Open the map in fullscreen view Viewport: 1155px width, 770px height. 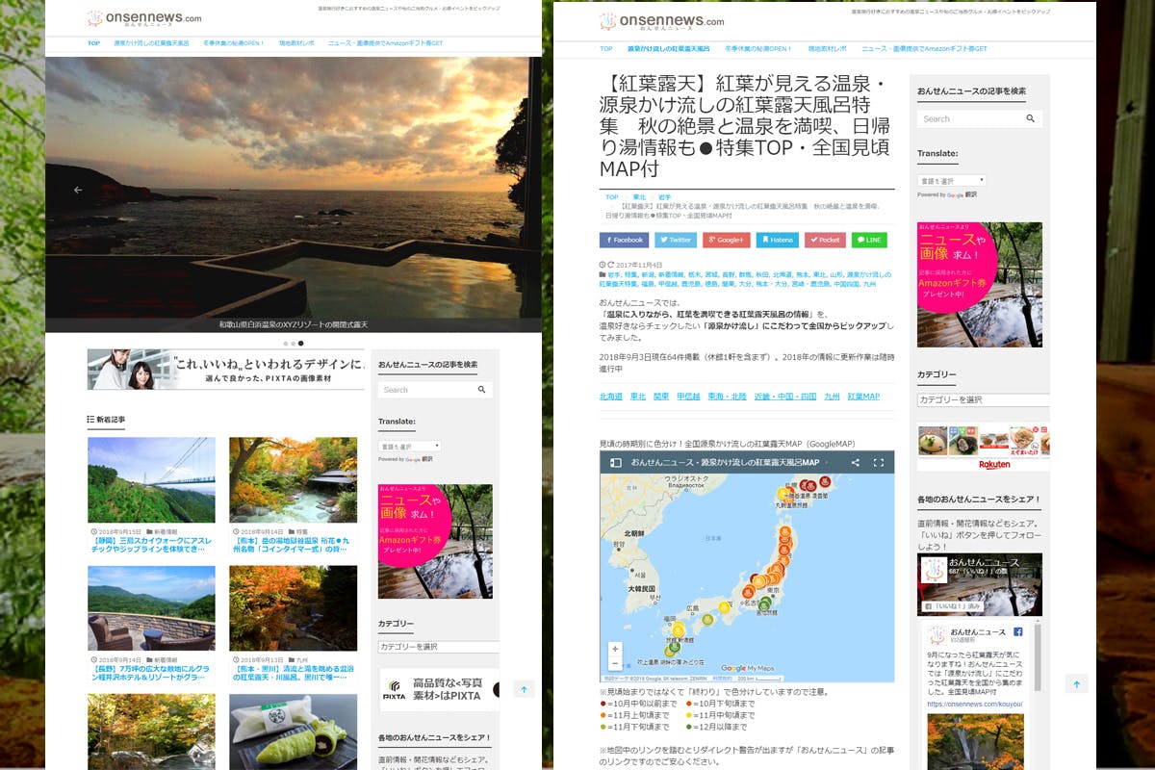pos(878,463)
